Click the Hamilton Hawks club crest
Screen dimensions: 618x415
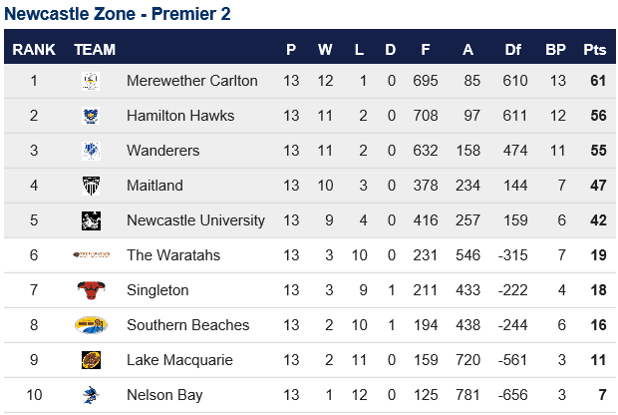[x=91, y=116]
